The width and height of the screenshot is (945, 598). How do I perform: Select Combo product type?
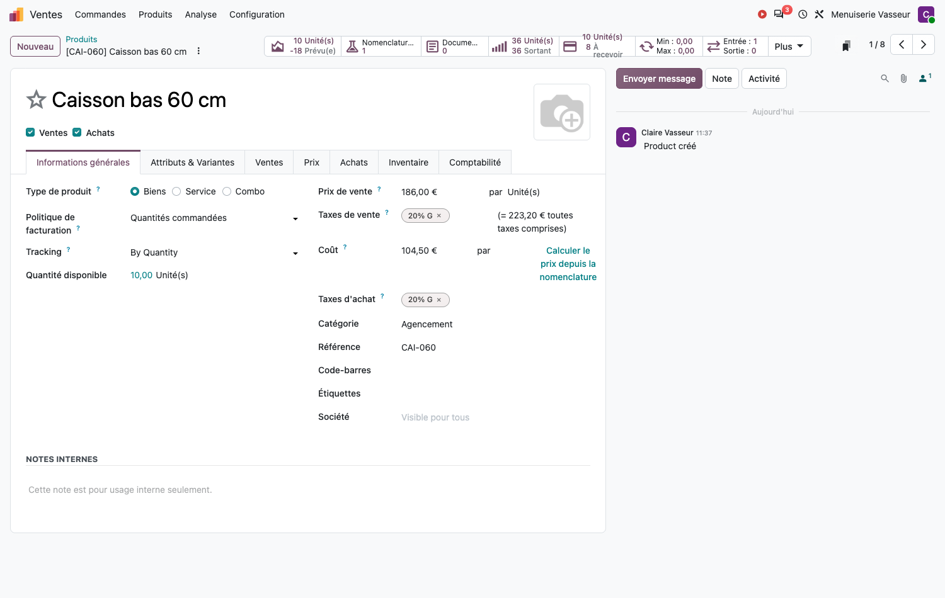tap(227, 191)
